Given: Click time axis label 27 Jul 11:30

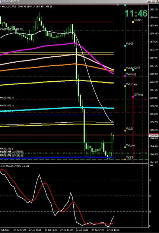Looking at the screenshot, I should tap(51, 230).
